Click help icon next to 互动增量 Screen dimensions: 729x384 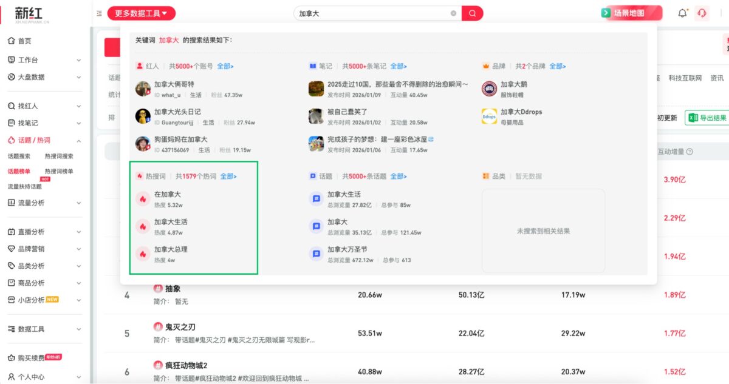(x=690, y=152)
